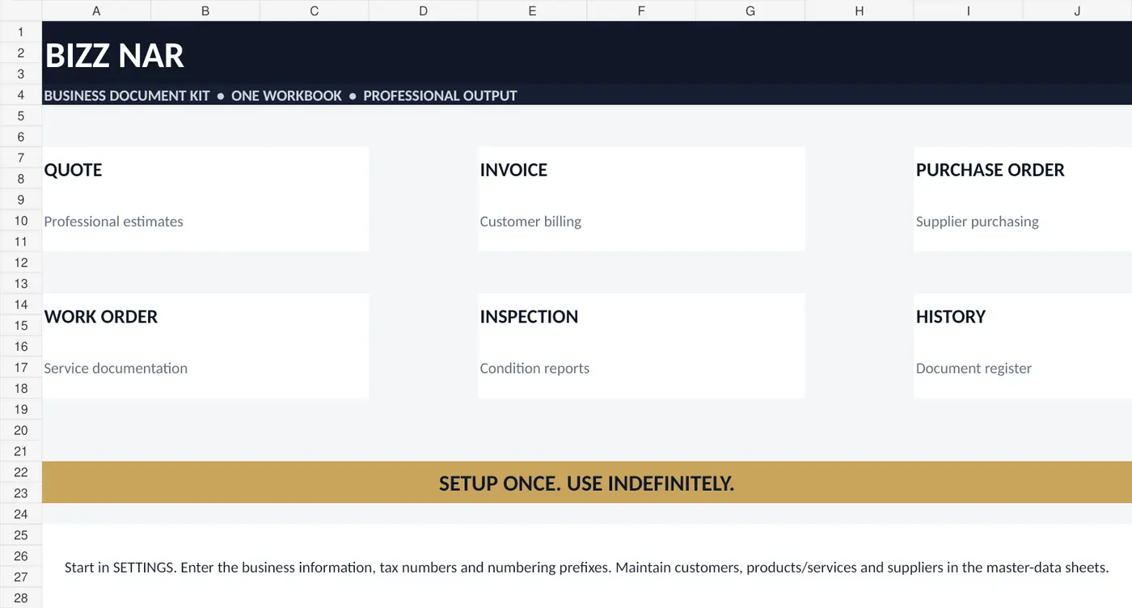Click the Professional estimates description
Screen dimensions: 1132x608
tap(113, 222)
